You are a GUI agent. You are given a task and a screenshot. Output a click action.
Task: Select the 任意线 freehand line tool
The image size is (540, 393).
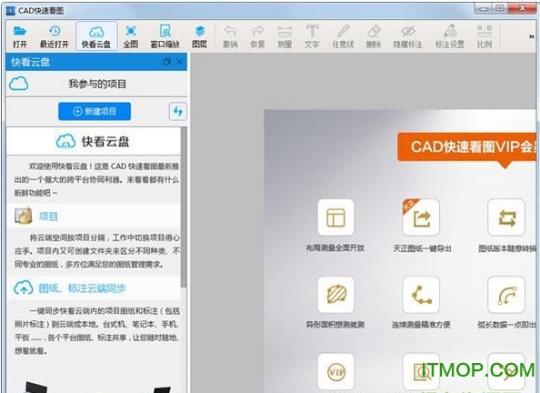(343, 36)
